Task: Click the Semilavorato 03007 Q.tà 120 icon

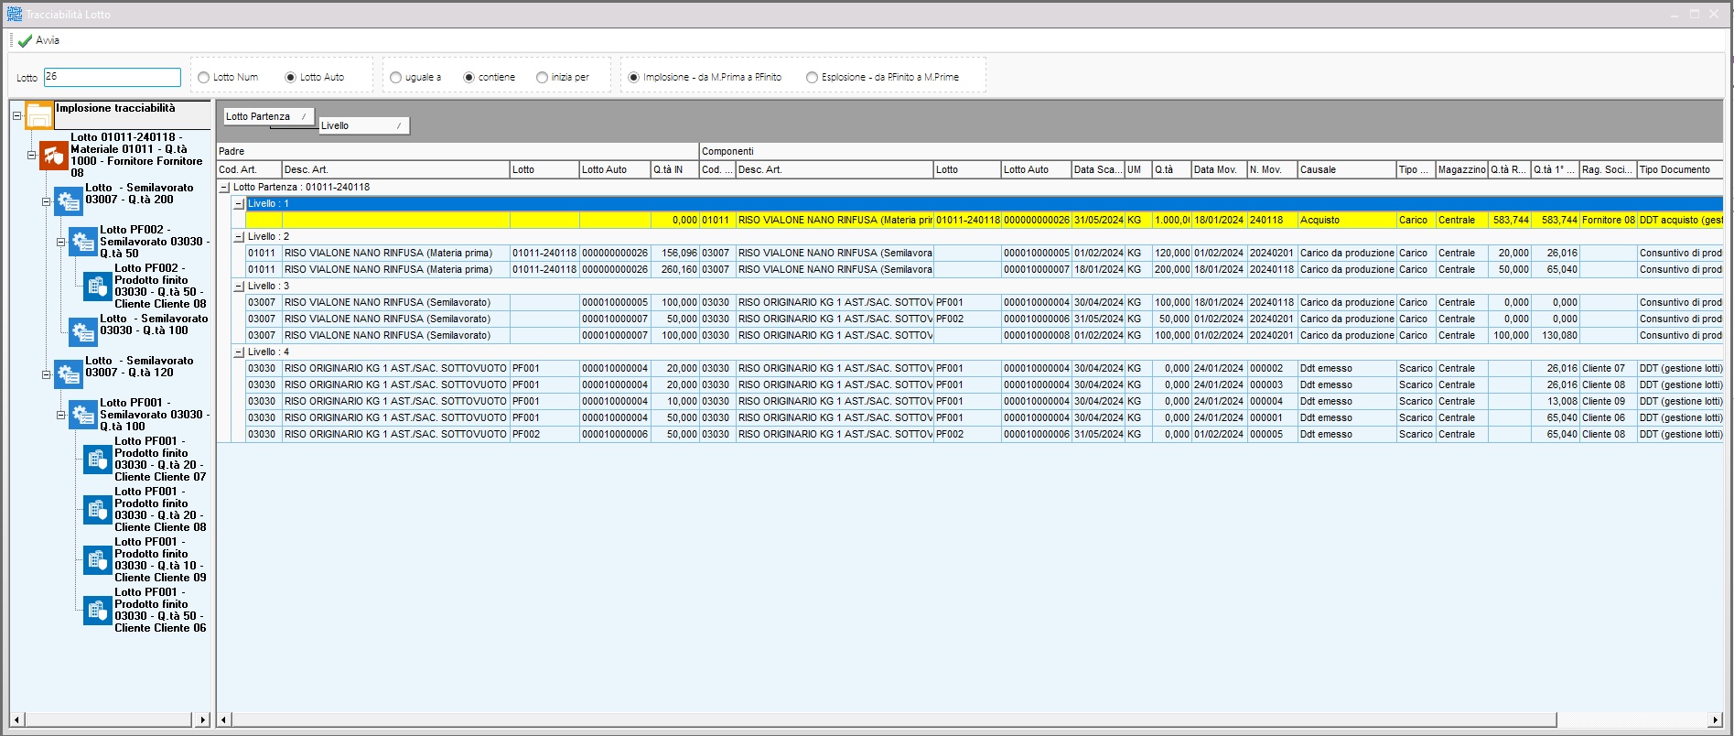Action: 69,373
